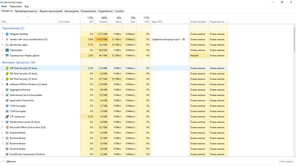
Task: Click the COM Surrogate icon using 2,7 МБ
Action: coord(7,106)
